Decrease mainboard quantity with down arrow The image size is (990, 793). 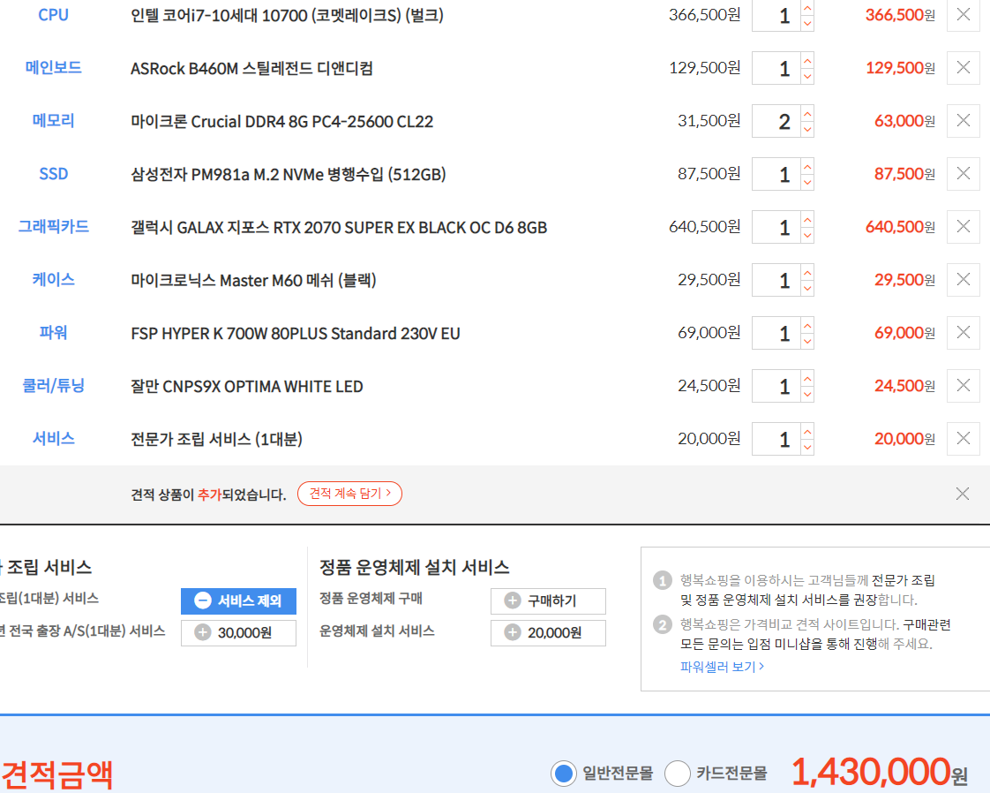806,77
